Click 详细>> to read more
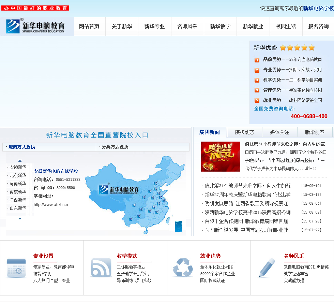Screen dimensions: 334x304 pyautogui.click(x=310, y=169)
